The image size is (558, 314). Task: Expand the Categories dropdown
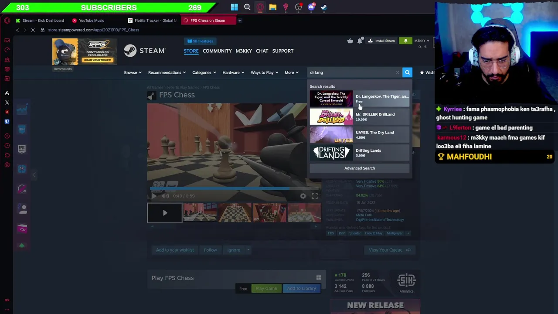(204, 72)
